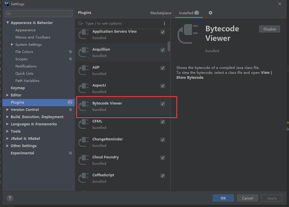Click the CFML plugin plug icon
Image resolution: width=289 pixels, height=207 pixels.
coord(84,124)
